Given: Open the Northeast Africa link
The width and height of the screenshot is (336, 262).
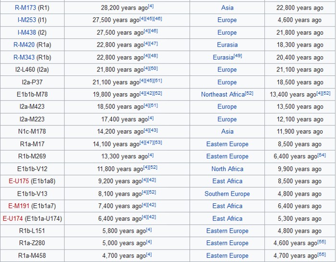Looking at the screenshot, I should 223,95.
